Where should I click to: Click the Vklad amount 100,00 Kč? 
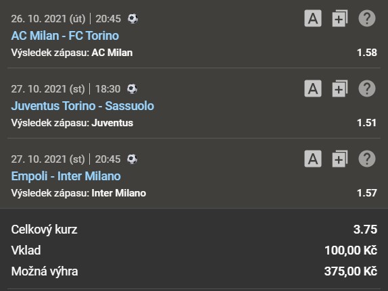(x=351, y=250)
